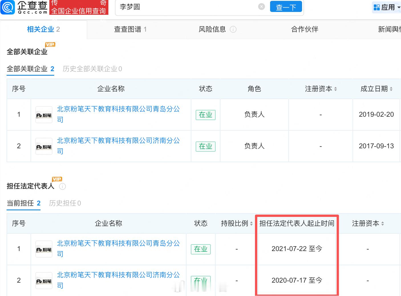Sort by 成立日期 column arrows
Image resolution: width=401 pixels, height=296 pixels.
pos(391,89)
